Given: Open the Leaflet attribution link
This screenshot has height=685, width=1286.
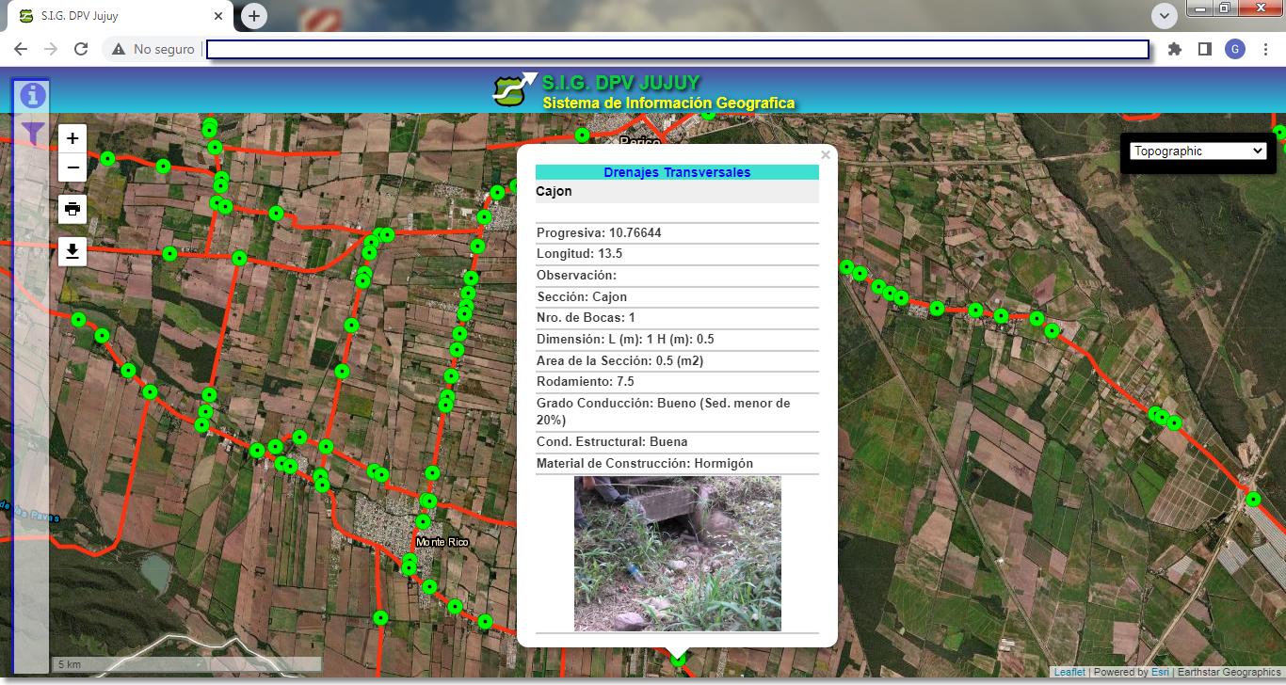Looking at the screenshot, I should [1069, 672].
